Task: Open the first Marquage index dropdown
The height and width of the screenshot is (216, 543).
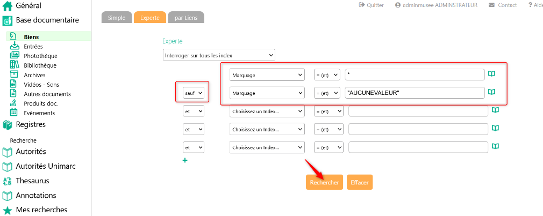Action: (267, 75)
